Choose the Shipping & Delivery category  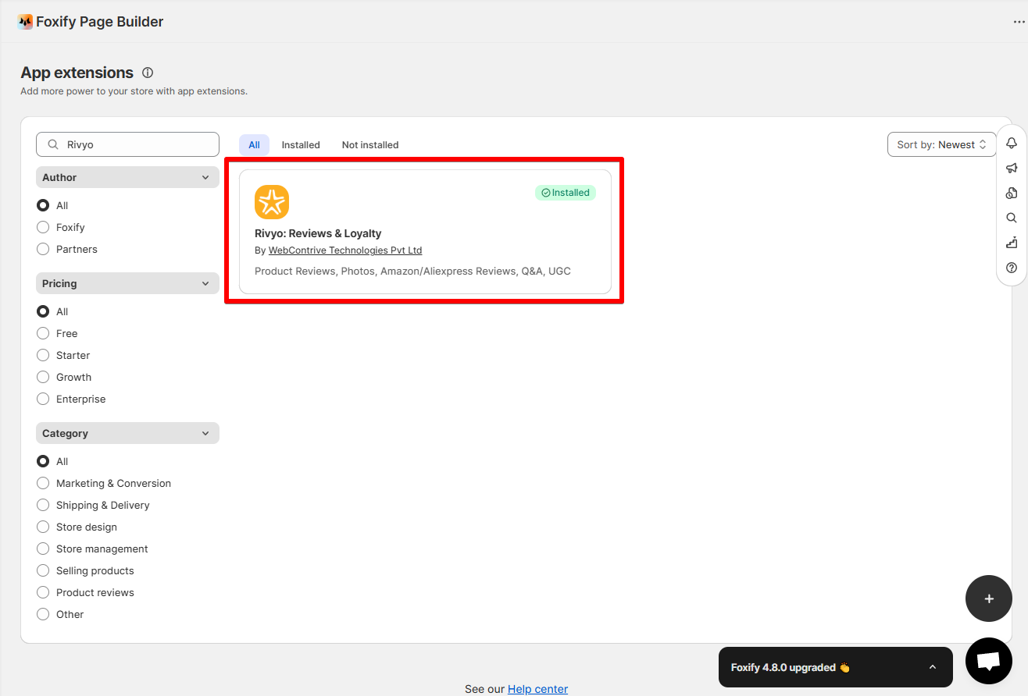[43, 505]
